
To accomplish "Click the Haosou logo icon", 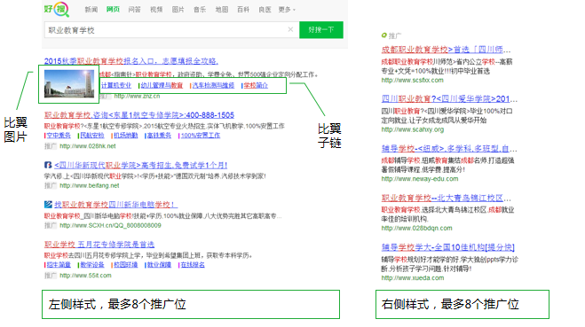I will coord(56,9).
